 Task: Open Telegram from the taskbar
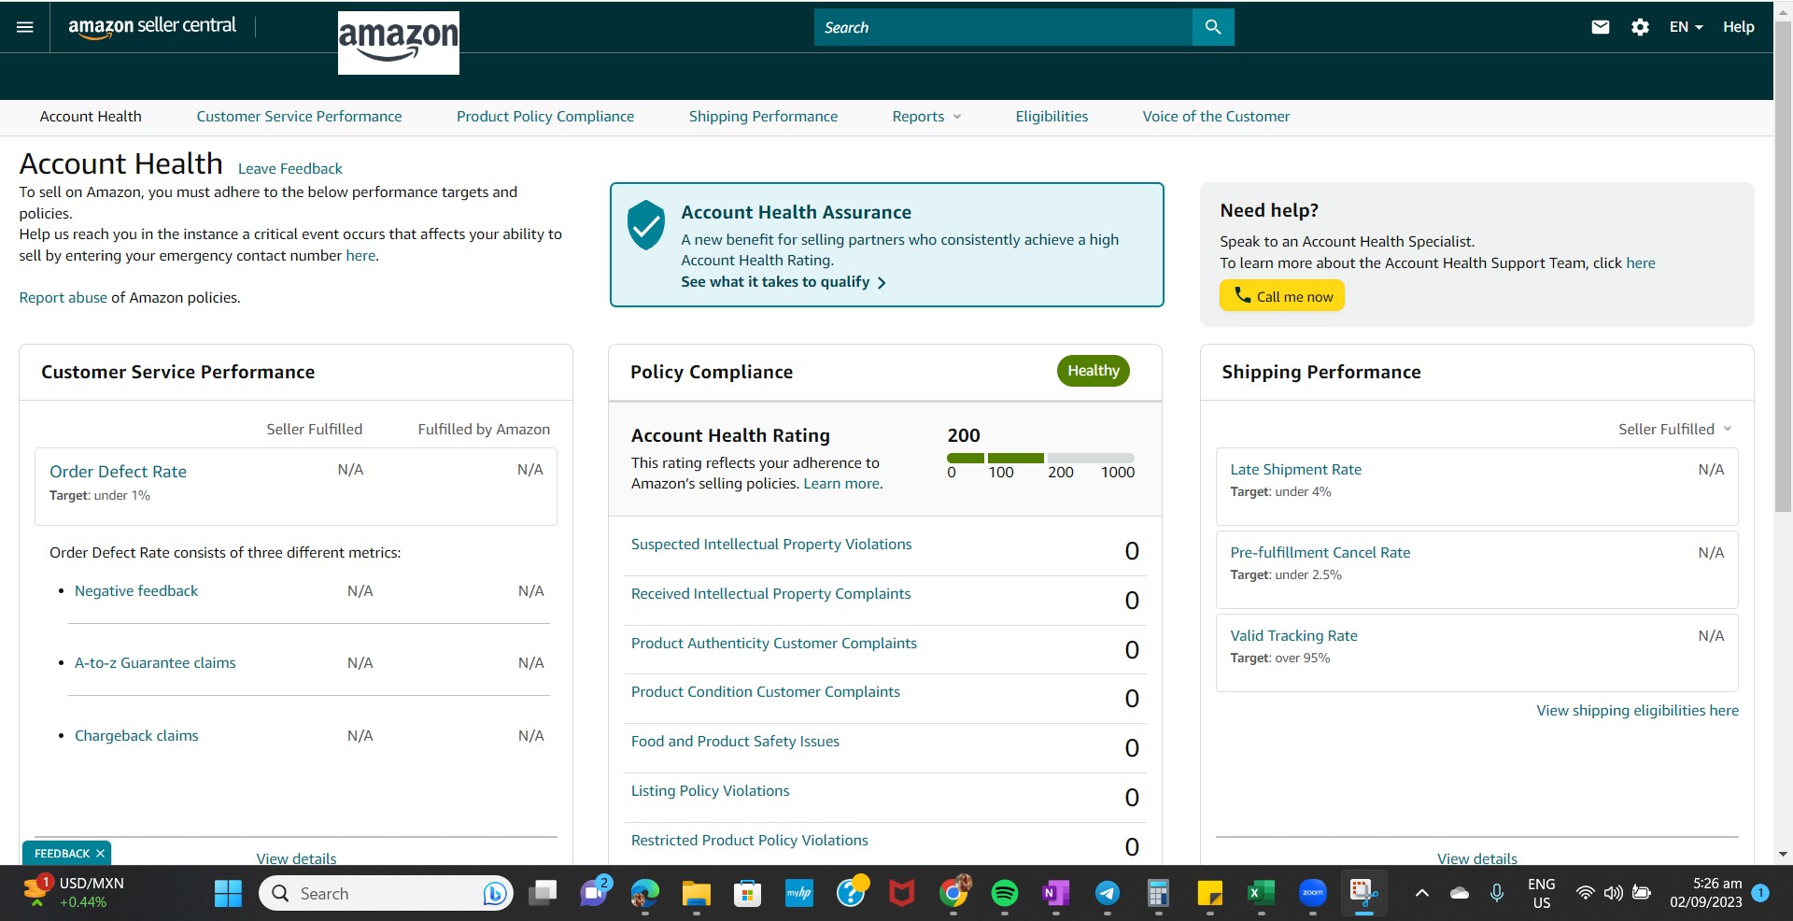(x=1108, y=894)
